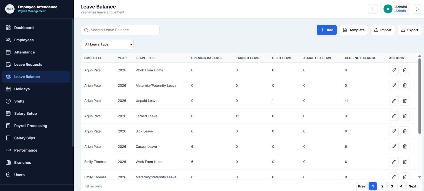Focus the Search Leave Balance field

[x=120, y=30]
